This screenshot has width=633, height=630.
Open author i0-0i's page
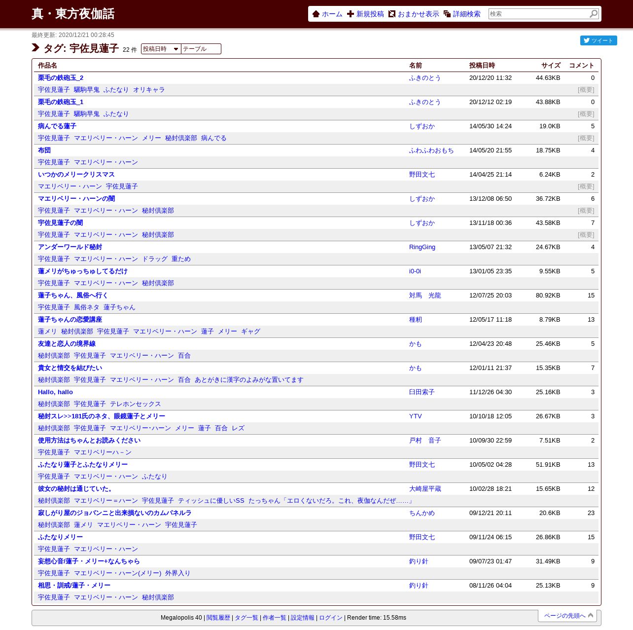click(415, 271)
